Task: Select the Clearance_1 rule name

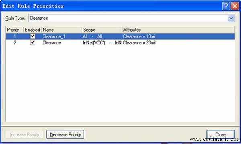Action: tap(54, 36)
